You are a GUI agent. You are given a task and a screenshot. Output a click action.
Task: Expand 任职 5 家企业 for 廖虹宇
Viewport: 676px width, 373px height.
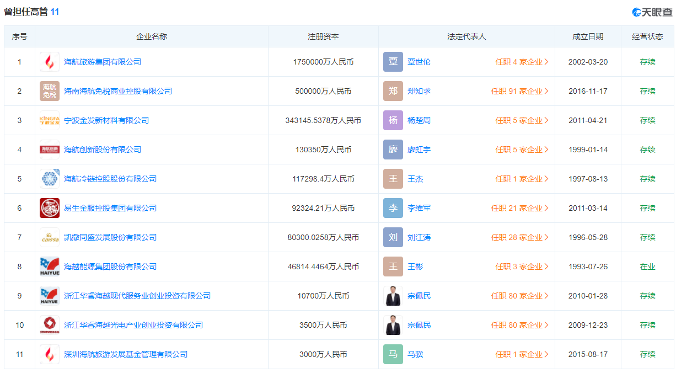[522, 150]
